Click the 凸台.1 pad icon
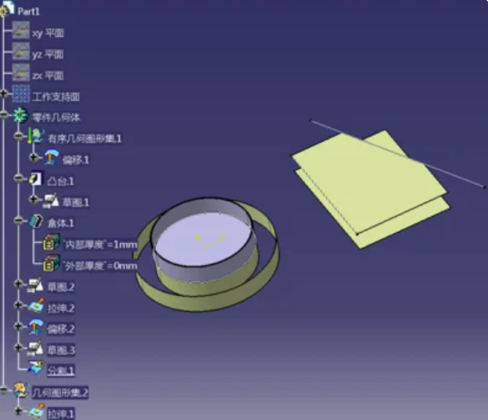Image resolution: width=488 pixels, height=420 pixels. pos(36,180)
